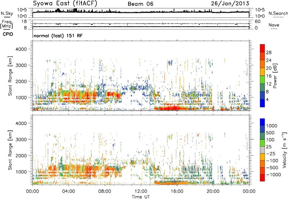288x199 pixels.
Task: Click '4000' on the power panel axis
Action: click(x=21, y=49)
